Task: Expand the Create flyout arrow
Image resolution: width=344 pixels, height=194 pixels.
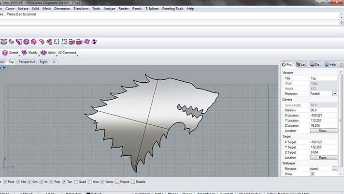Action: pos(19,55)
